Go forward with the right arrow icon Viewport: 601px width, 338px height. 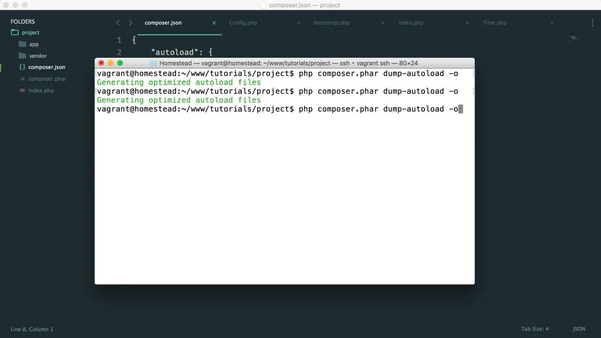[130, 23]
